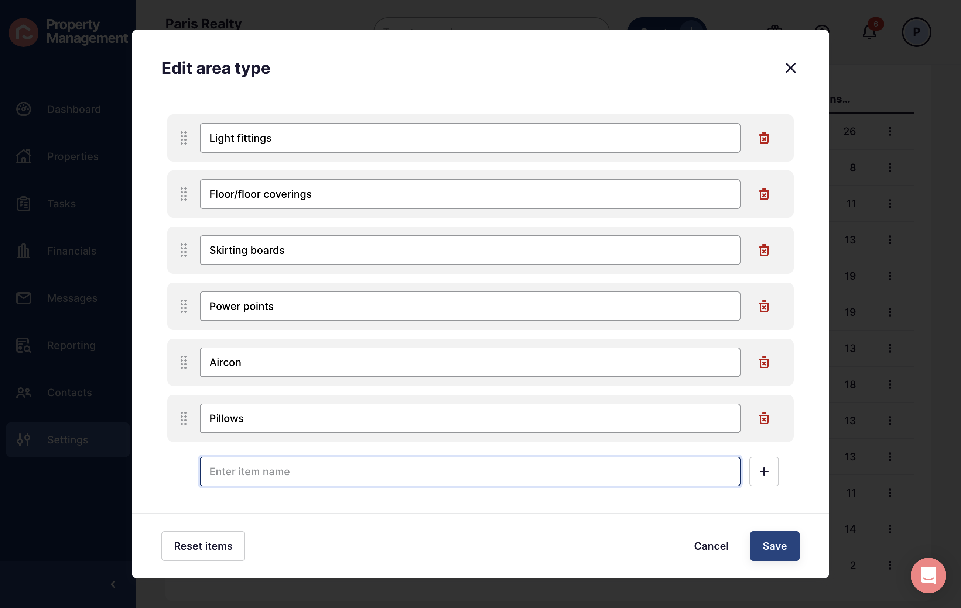Image resolution: width=961 pixels, height=608 pixels.
Task: Grab the drag handle for Light fittings
Action: [184, 138]
